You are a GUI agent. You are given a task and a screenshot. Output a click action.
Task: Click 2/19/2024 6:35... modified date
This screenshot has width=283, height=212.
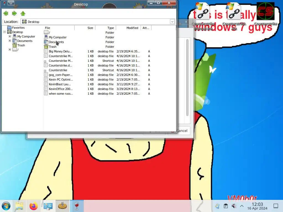[128, 51]
